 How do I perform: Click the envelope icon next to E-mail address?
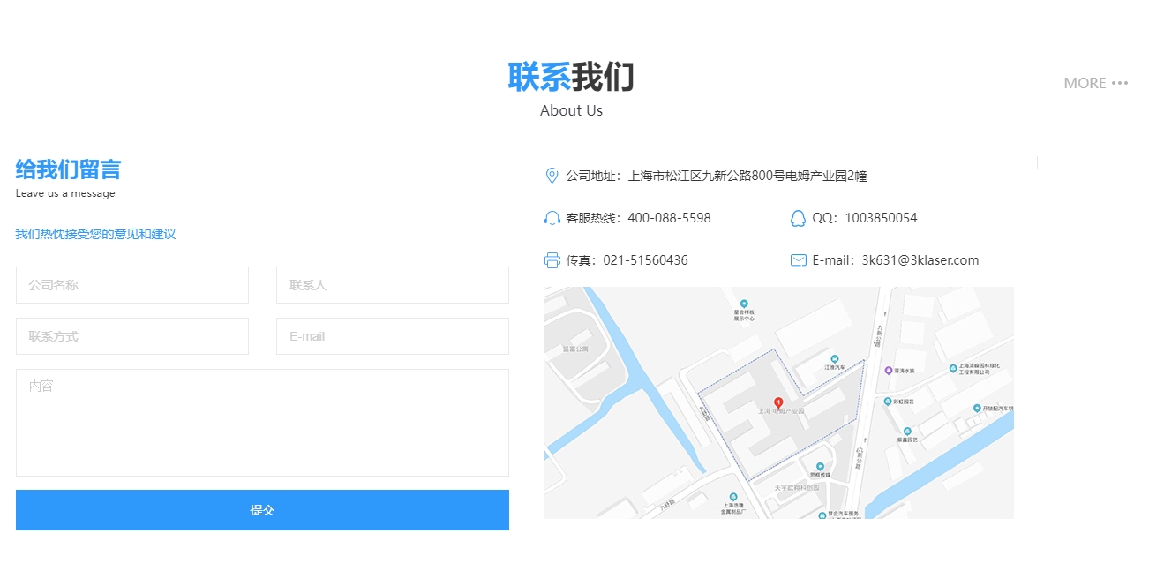tap(798, 260)
